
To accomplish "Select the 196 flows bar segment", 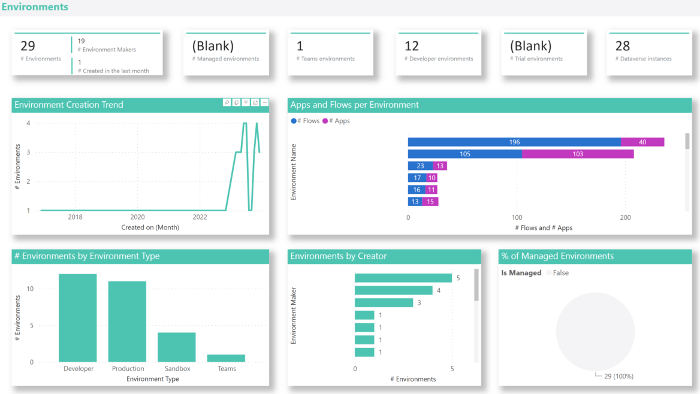I will 514,142.
